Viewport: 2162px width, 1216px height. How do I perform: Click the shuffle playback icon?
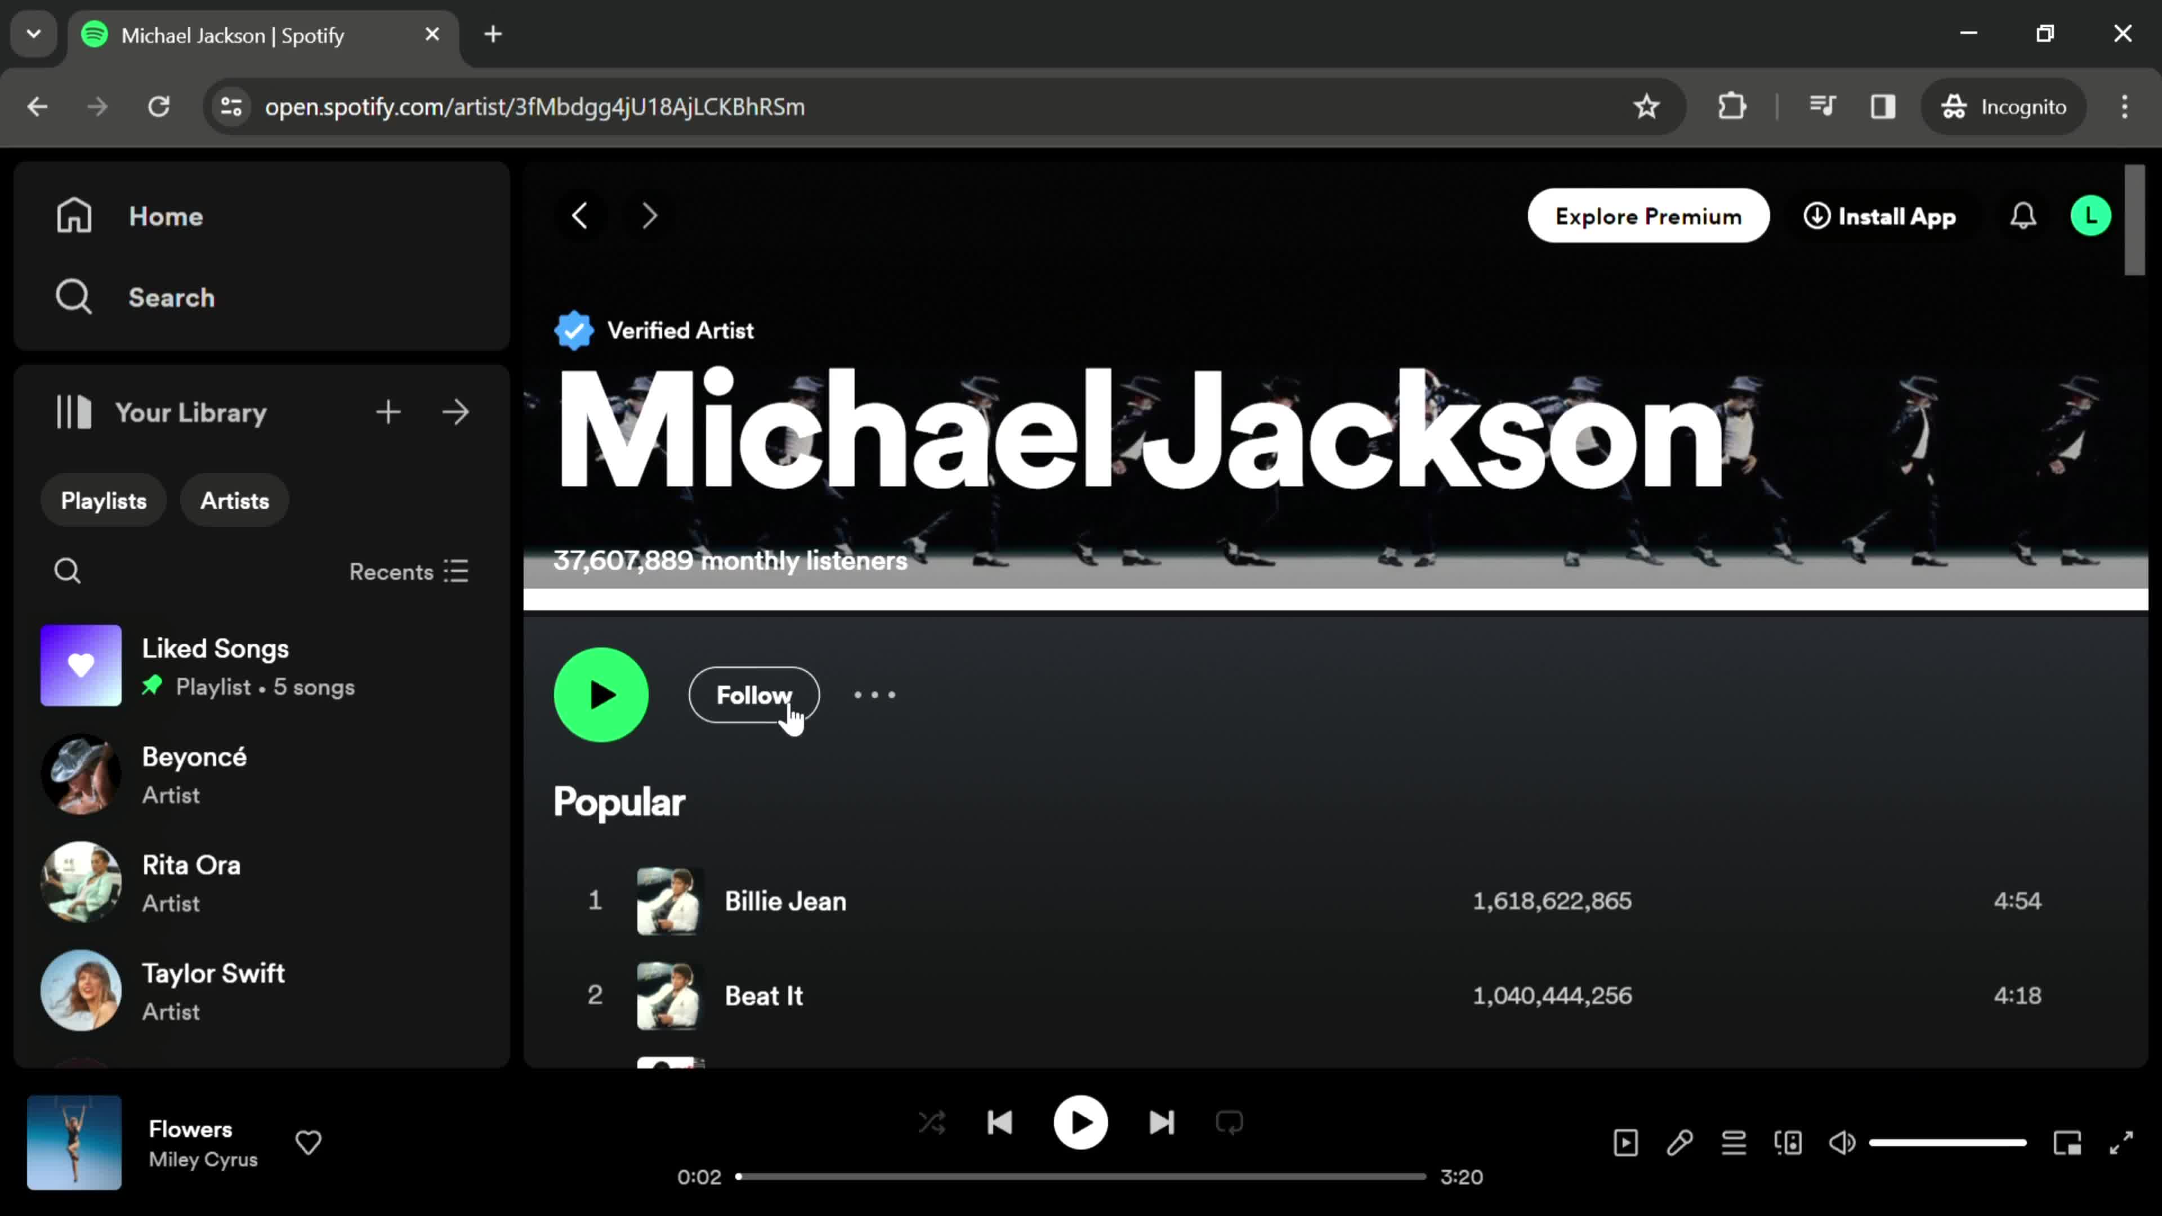(x=932, y=1124)
